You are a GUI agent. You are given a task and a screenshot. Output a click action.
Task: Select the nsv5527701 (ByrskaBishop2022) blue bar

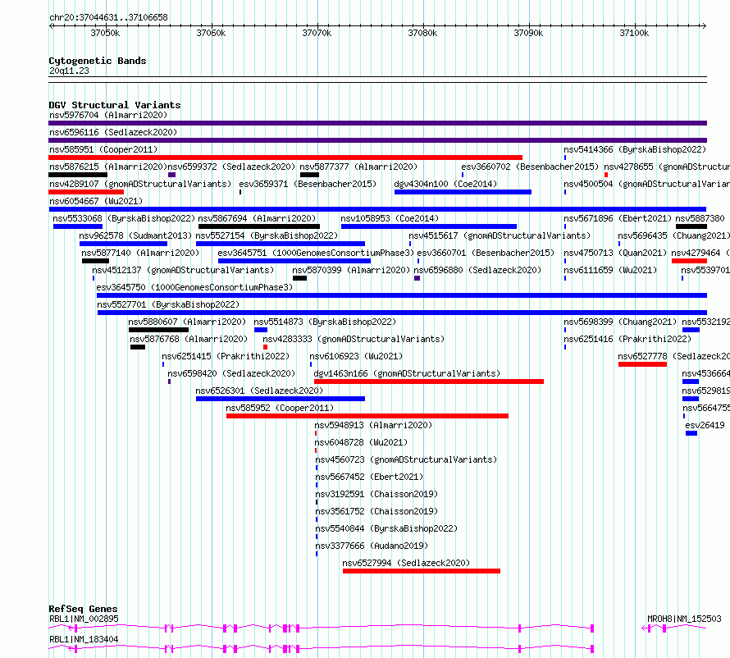[x=402, y=313]
